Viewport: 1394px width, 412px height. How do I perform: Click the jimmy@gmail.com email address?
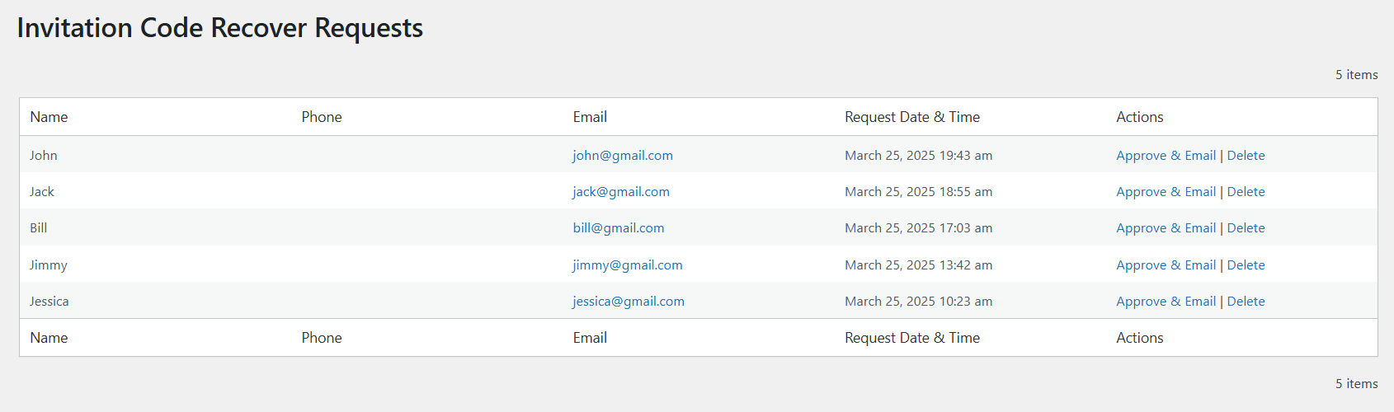pyautogui.click(x=628, y=265)
